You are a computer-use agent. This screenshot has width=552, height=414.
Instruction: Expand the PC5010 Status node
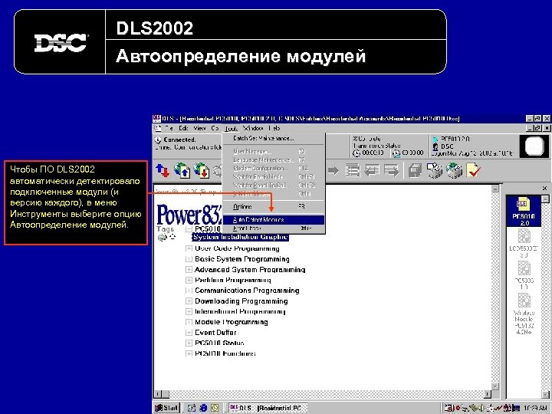coord(189,343)
